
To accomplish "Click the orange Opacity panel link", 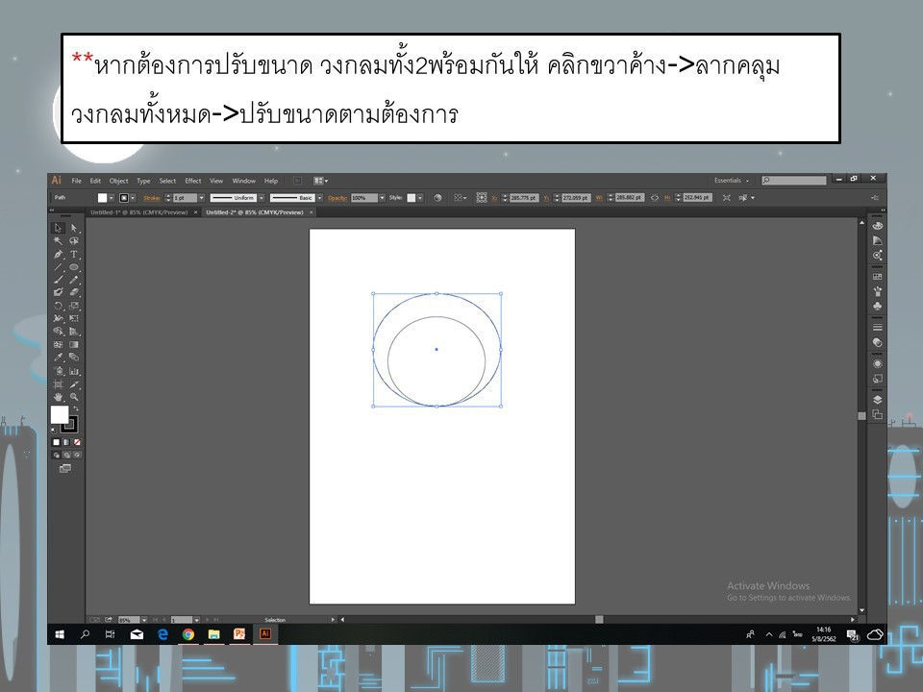I will pyautogui.click(x=337, y=198).
